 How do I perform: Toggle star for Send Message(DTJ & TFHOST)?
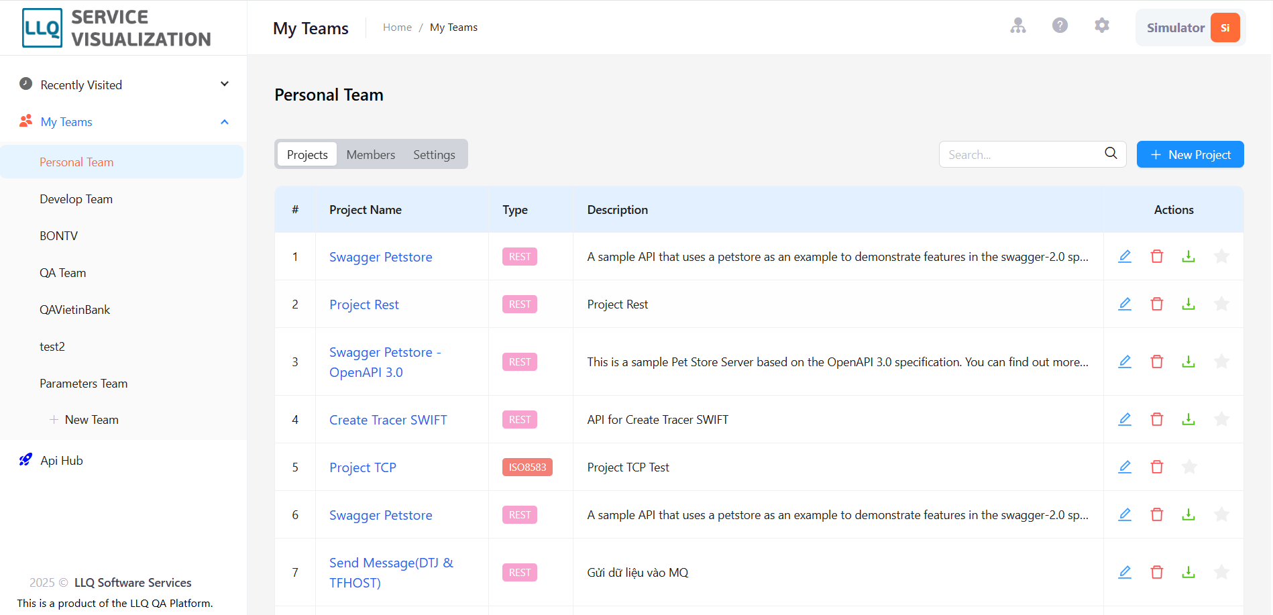(1221, 572)
